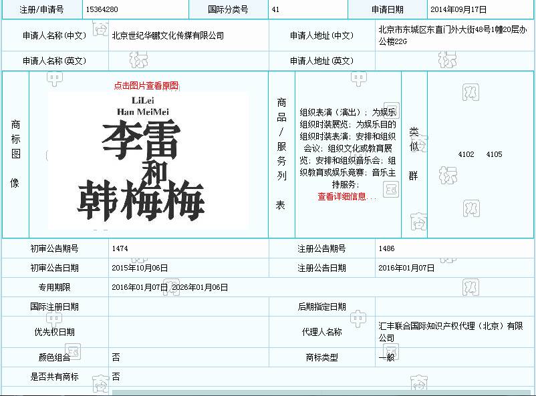The height and width of the screenshot is (396, 536).
Task: Click the applicant address starting 北京市东城区
Action: pos(452,35)
